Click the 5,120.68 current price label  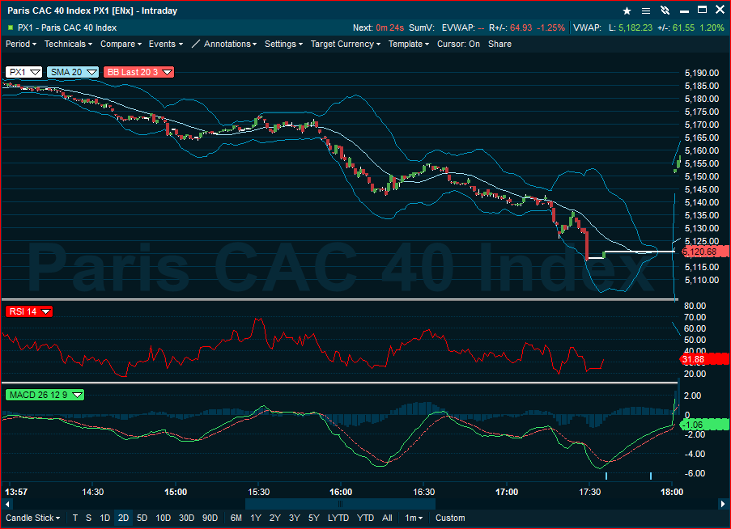[705, 252]
